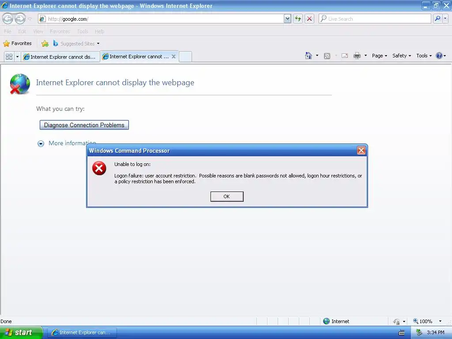Screen dimensions: 452x339
Task: Open the Edit menu
Action: click(x=22, y=31)
